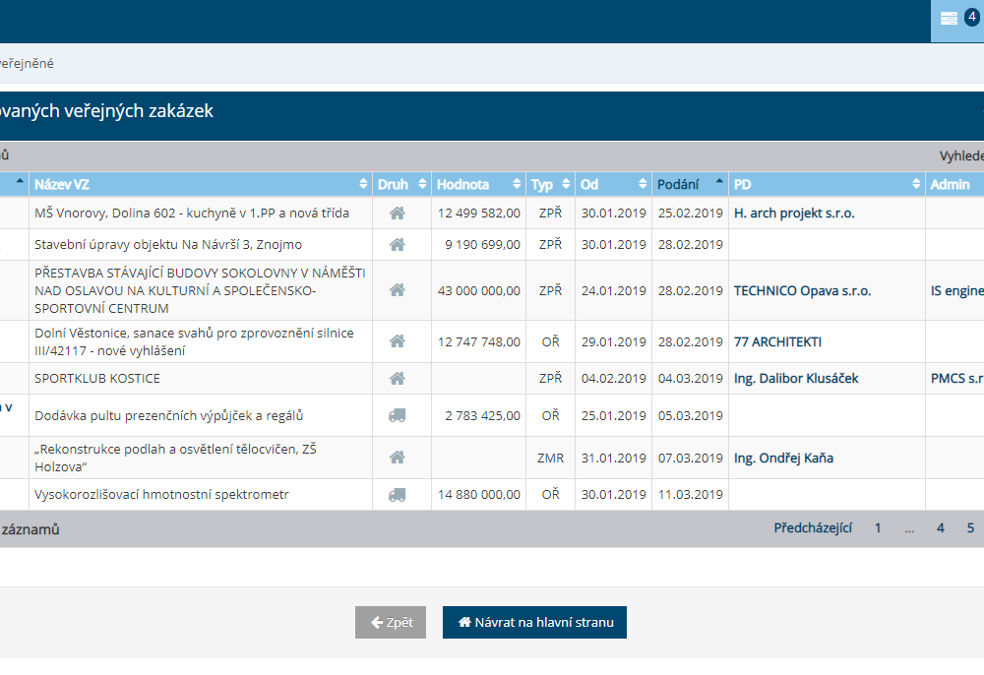
Task: Click Předcházející pagination link
Action: 813,528
